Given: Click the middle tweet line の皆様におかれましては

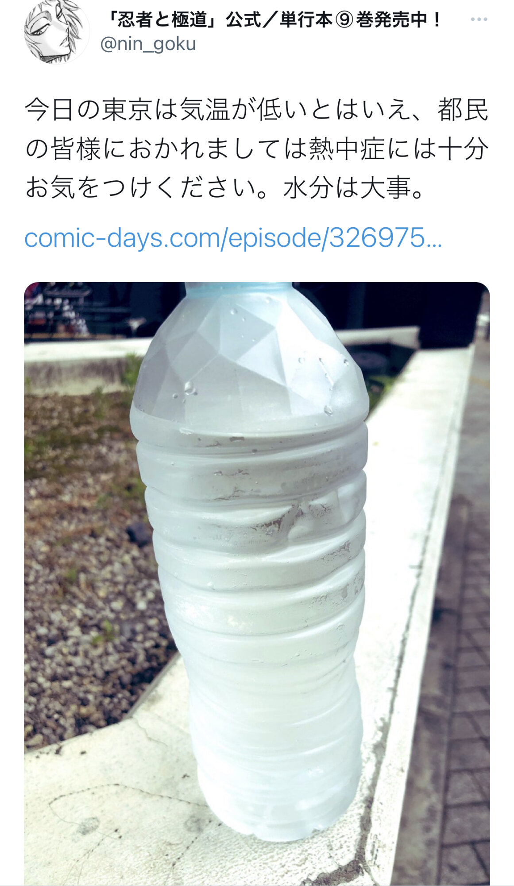Looking at the screenshot, I should [x=257, y=149].
